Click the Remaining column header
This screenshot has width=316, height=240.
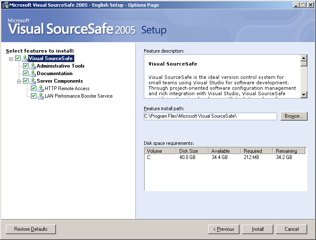click(x=289, y=151)
